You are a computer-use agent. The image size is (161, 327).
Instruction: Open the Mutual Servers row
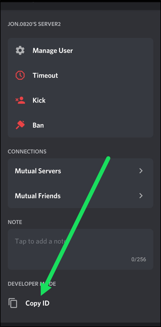tap(80, 171)
